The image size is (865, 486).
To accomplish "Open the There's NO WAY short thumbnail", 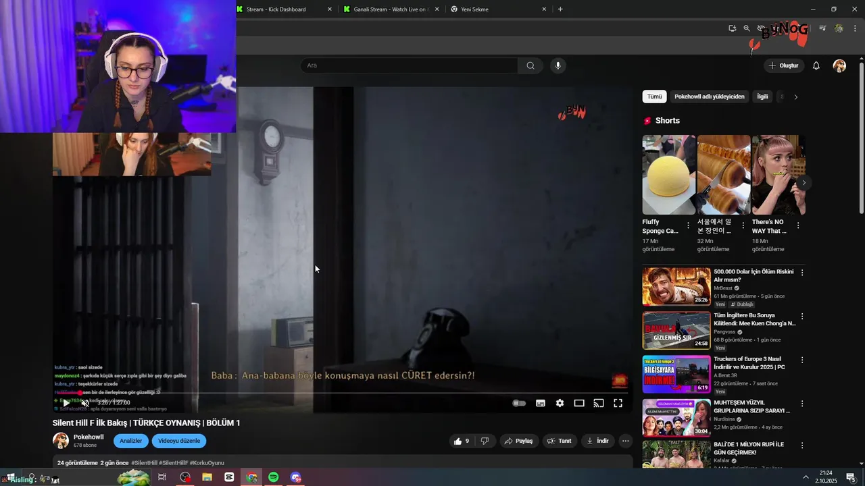I will coord(778,175).
